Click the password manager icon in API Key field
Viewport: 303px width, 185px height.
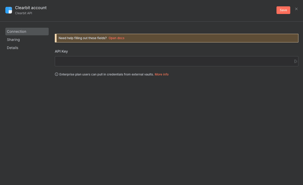pyautogui.click(x=295, y=61)
